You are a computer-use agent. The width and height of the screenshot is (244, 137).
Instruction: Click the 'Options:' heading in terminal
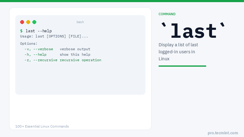tap(29, 44)
